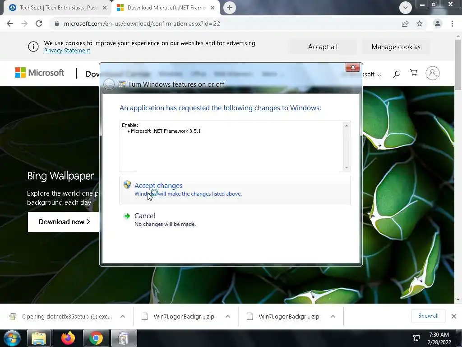Open the shopping cart icon
Viewport: 462px width, 347px height.
414,73
